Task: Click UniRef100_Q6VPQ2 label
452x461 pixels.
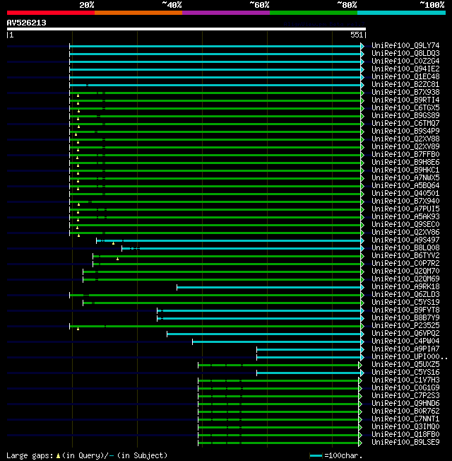Action: pyautogui.click(x=405, y=334)
